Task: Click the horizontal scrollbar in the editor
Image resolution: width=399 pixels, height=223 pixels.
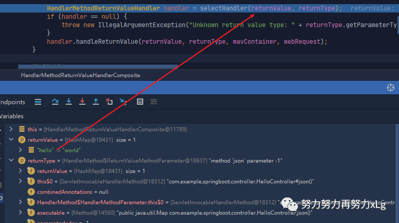Action: (x=98, y=67)
